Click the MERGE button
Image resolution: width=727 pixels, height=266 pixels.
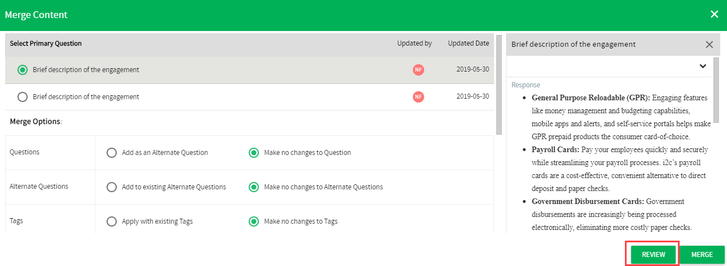pos(702,255)
